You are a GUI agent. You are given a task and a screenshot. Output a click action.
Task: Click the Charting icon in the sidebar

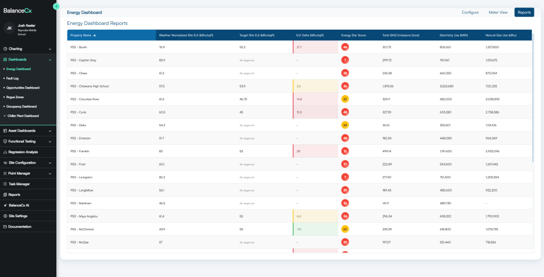point(5,49)
